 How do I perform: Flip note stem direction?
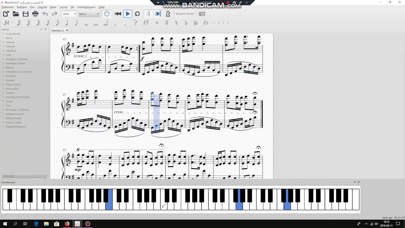[206, 23]
